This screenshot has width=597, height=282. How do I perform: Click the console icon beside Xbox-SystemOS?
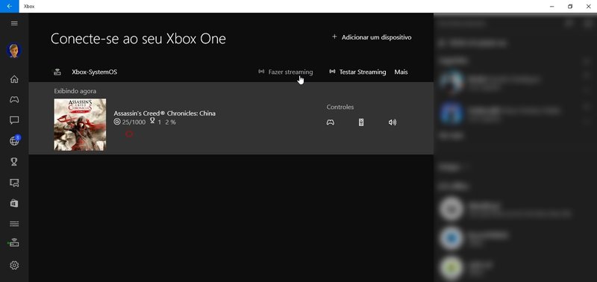[x=57, y=72]
